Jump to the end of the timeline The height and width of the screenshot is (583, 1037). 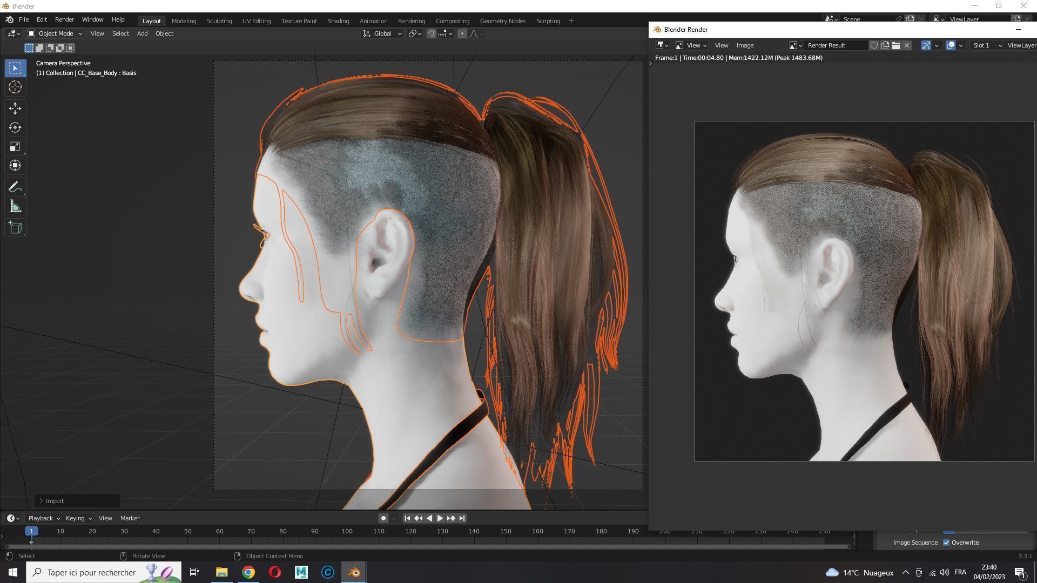point(462,518)
